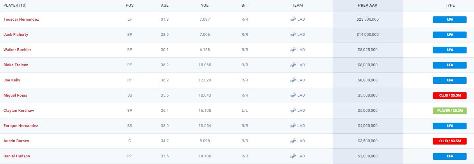Click the green PLAYER / $5.0M badge

tap(450, 111)
